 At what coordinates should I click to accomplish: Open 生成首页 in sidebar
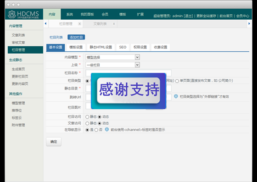tap(18, 69)
